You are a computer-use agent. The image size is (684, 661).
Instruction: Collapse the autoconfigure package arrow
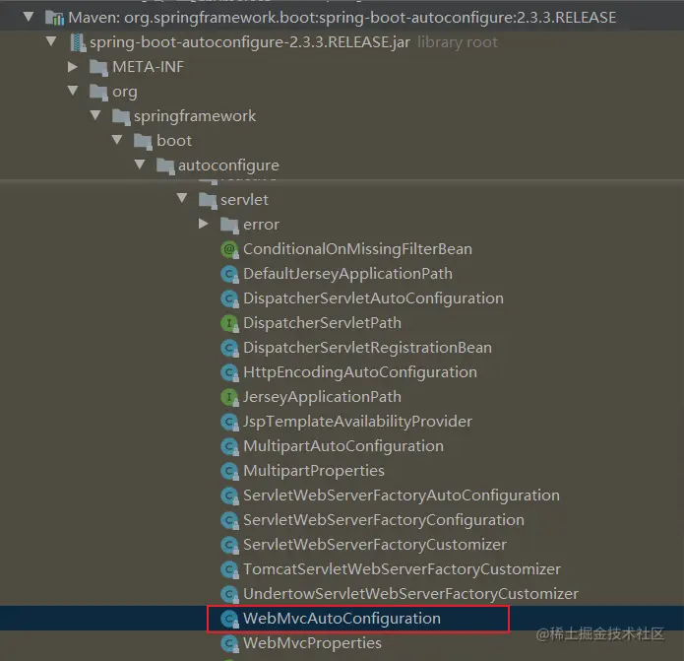(140, 165)
